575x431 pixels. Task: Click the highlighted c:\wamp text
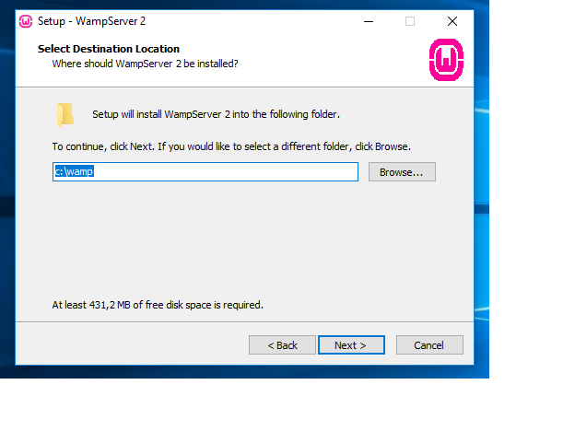pos(74,171)
